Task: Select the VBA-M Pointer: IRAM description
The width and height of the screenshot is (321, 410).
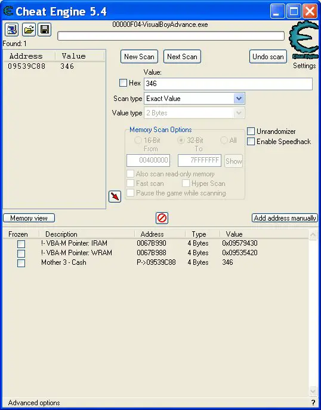Action: coord(74,243)
